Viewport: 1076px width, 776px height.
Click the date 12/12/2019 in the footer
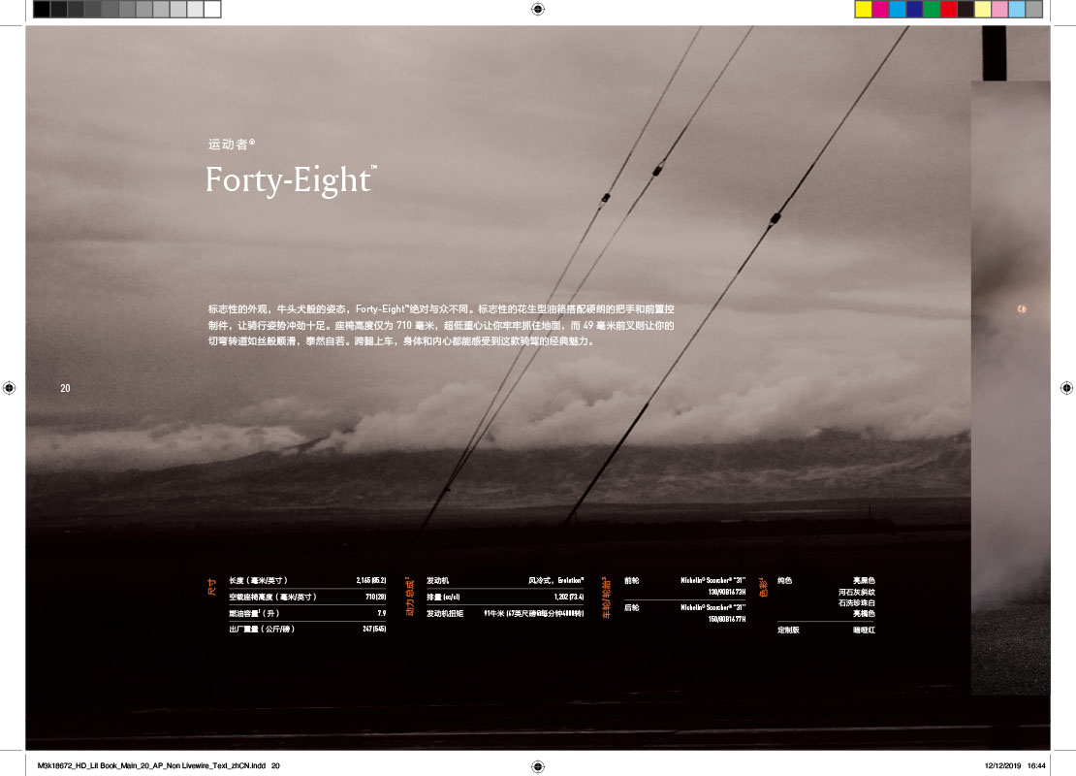coord(1002,765)
